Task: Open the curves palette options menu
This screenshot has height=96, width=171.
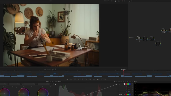Action: coord(133,82)
